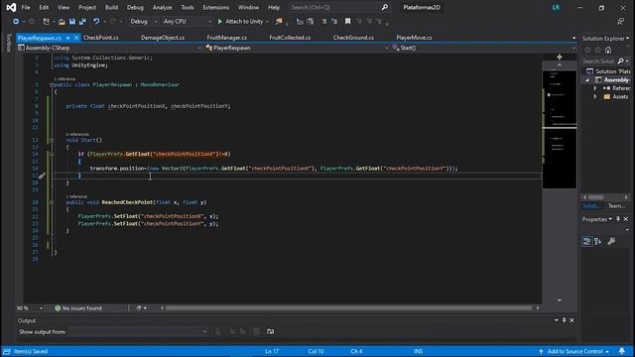Save the current file with the disk icon

pos(72,22)
